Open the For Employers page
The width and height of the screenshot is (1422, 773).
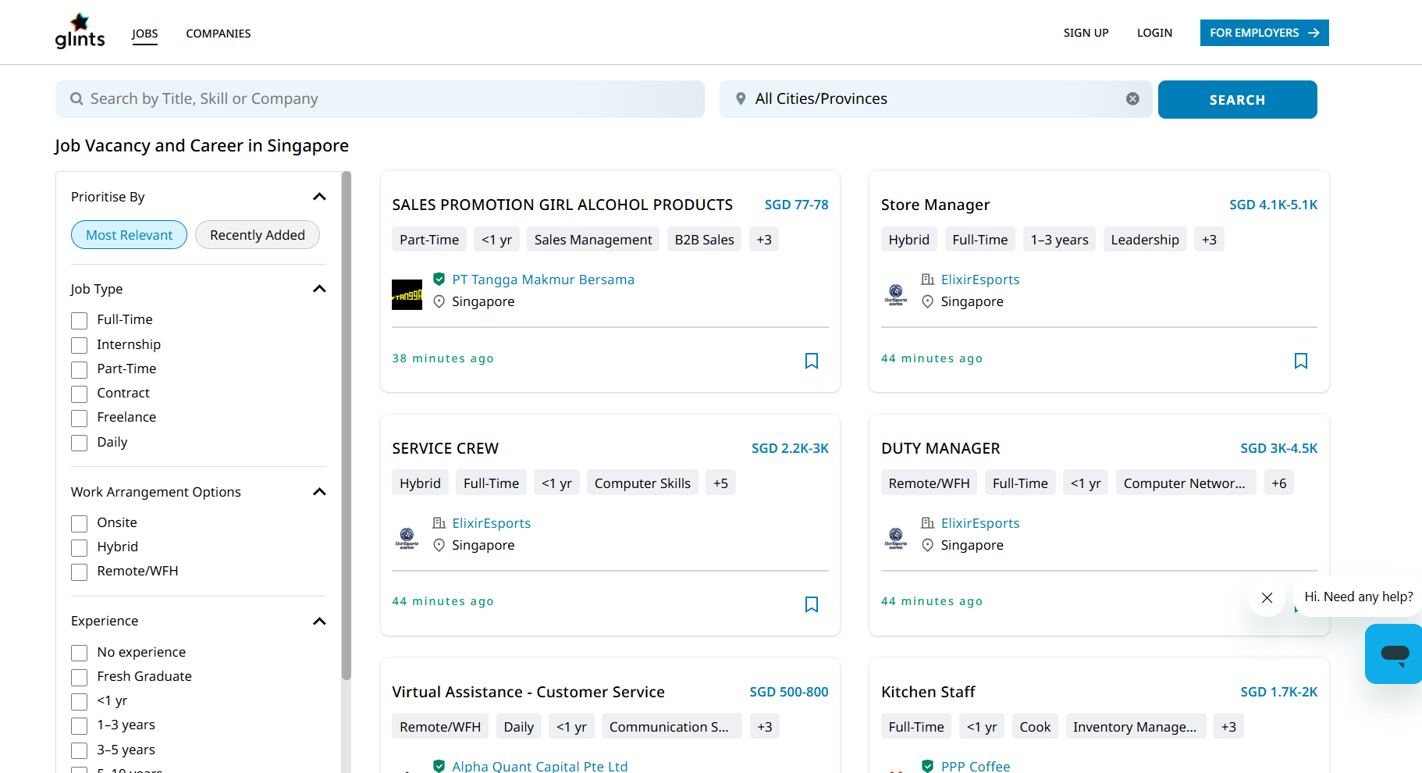pos(1264,33)
